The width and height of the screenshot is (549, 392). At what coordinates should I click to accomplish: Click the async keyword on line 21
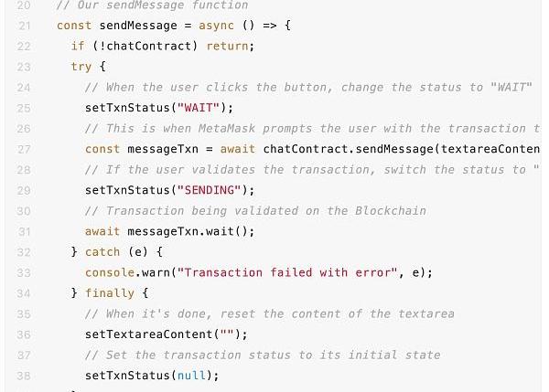tap(216, 26)
